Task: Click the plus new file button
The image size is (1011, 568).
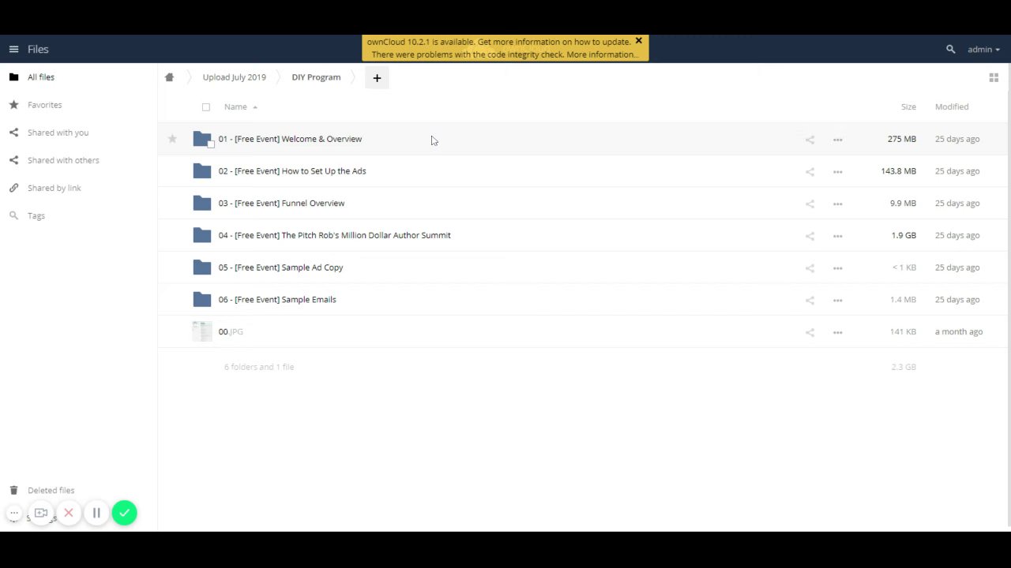Action: click(377, 77)
